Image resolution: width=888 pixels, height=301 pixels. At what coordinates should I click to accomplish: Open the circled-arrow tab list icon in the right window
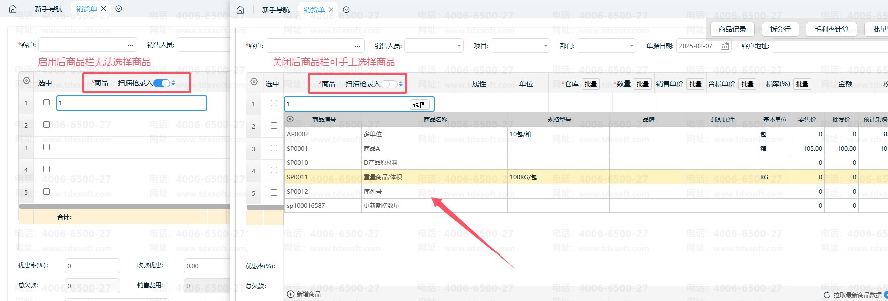(x=346, y=10)
